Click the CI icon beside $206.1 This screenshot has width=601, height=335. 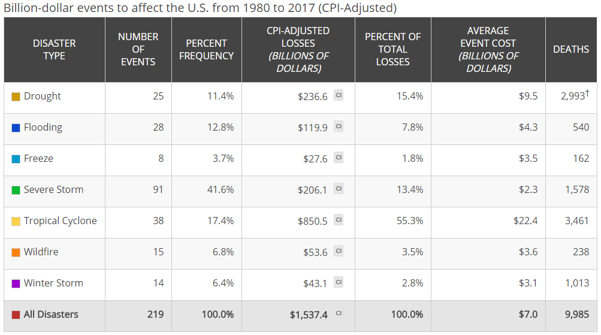point(339,189)
